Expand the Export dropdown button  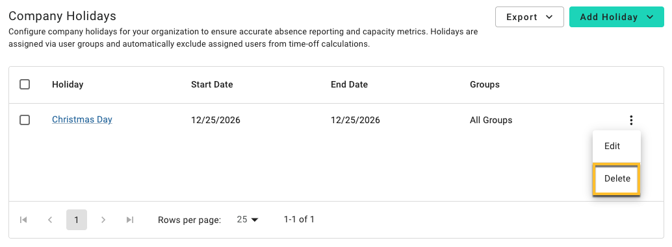coord(529,17)
